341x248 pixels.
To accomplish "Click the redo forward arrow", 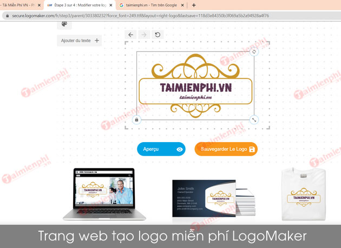I will pos(144,35).
